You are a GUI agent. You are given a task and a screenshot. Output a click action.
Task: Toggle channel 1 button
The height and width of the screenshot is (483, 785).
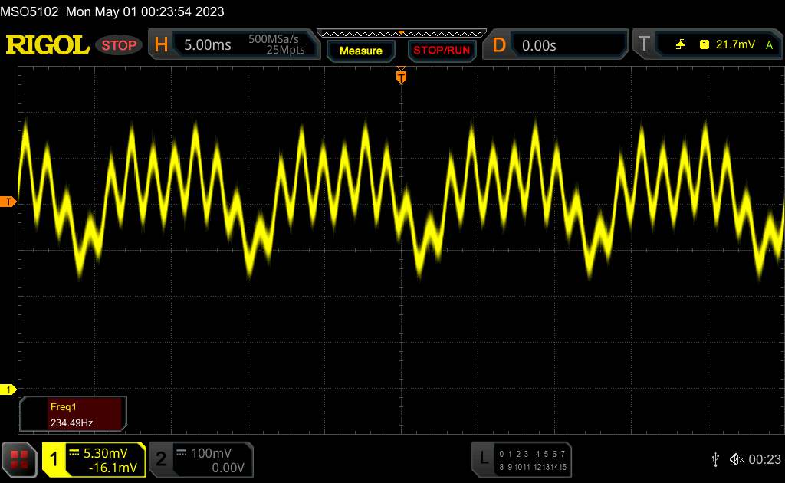tap(54, 459)
